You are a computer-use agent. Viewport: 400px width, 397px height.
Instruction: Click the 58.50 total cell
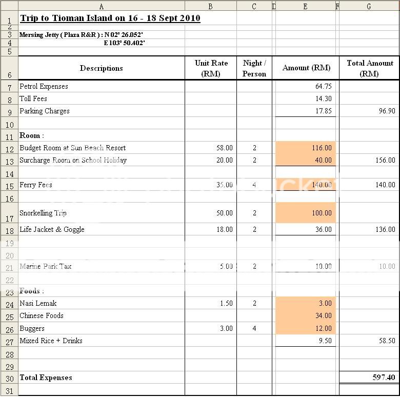369,341
